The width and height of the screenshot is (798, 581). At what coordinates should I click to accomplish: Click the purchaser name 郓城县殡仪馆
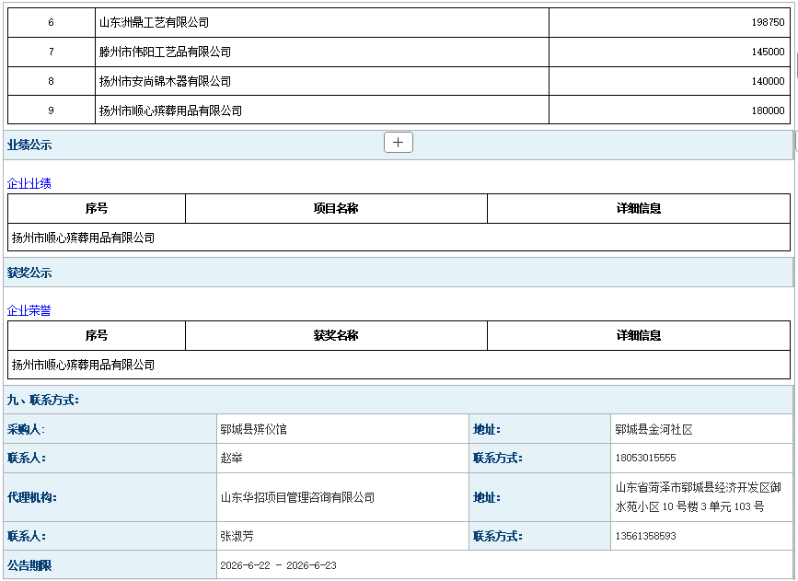(x=253, y=429)
